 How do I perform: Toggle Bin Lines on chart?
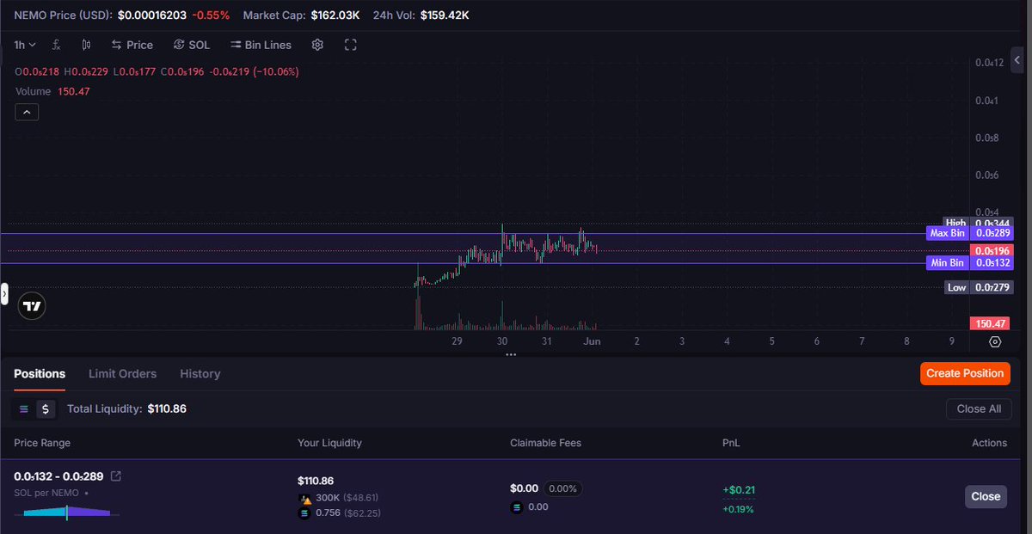(261, 45)
